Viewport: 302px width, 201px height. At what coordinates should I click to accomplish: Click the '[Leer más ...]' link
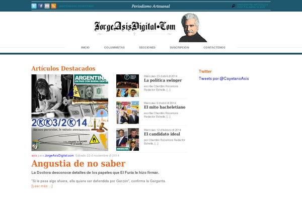point(42,186)
